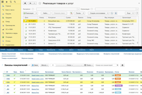Open the 1C sections grid menu
The width and height of the screenshot is (142, 95).
3,2
